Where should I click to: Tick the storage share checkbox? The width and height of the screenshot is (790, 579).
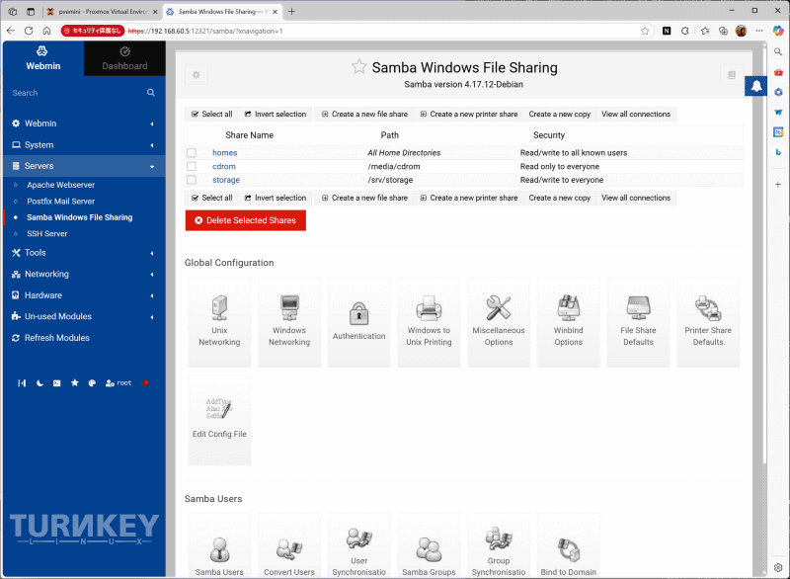tap(193, 180)
